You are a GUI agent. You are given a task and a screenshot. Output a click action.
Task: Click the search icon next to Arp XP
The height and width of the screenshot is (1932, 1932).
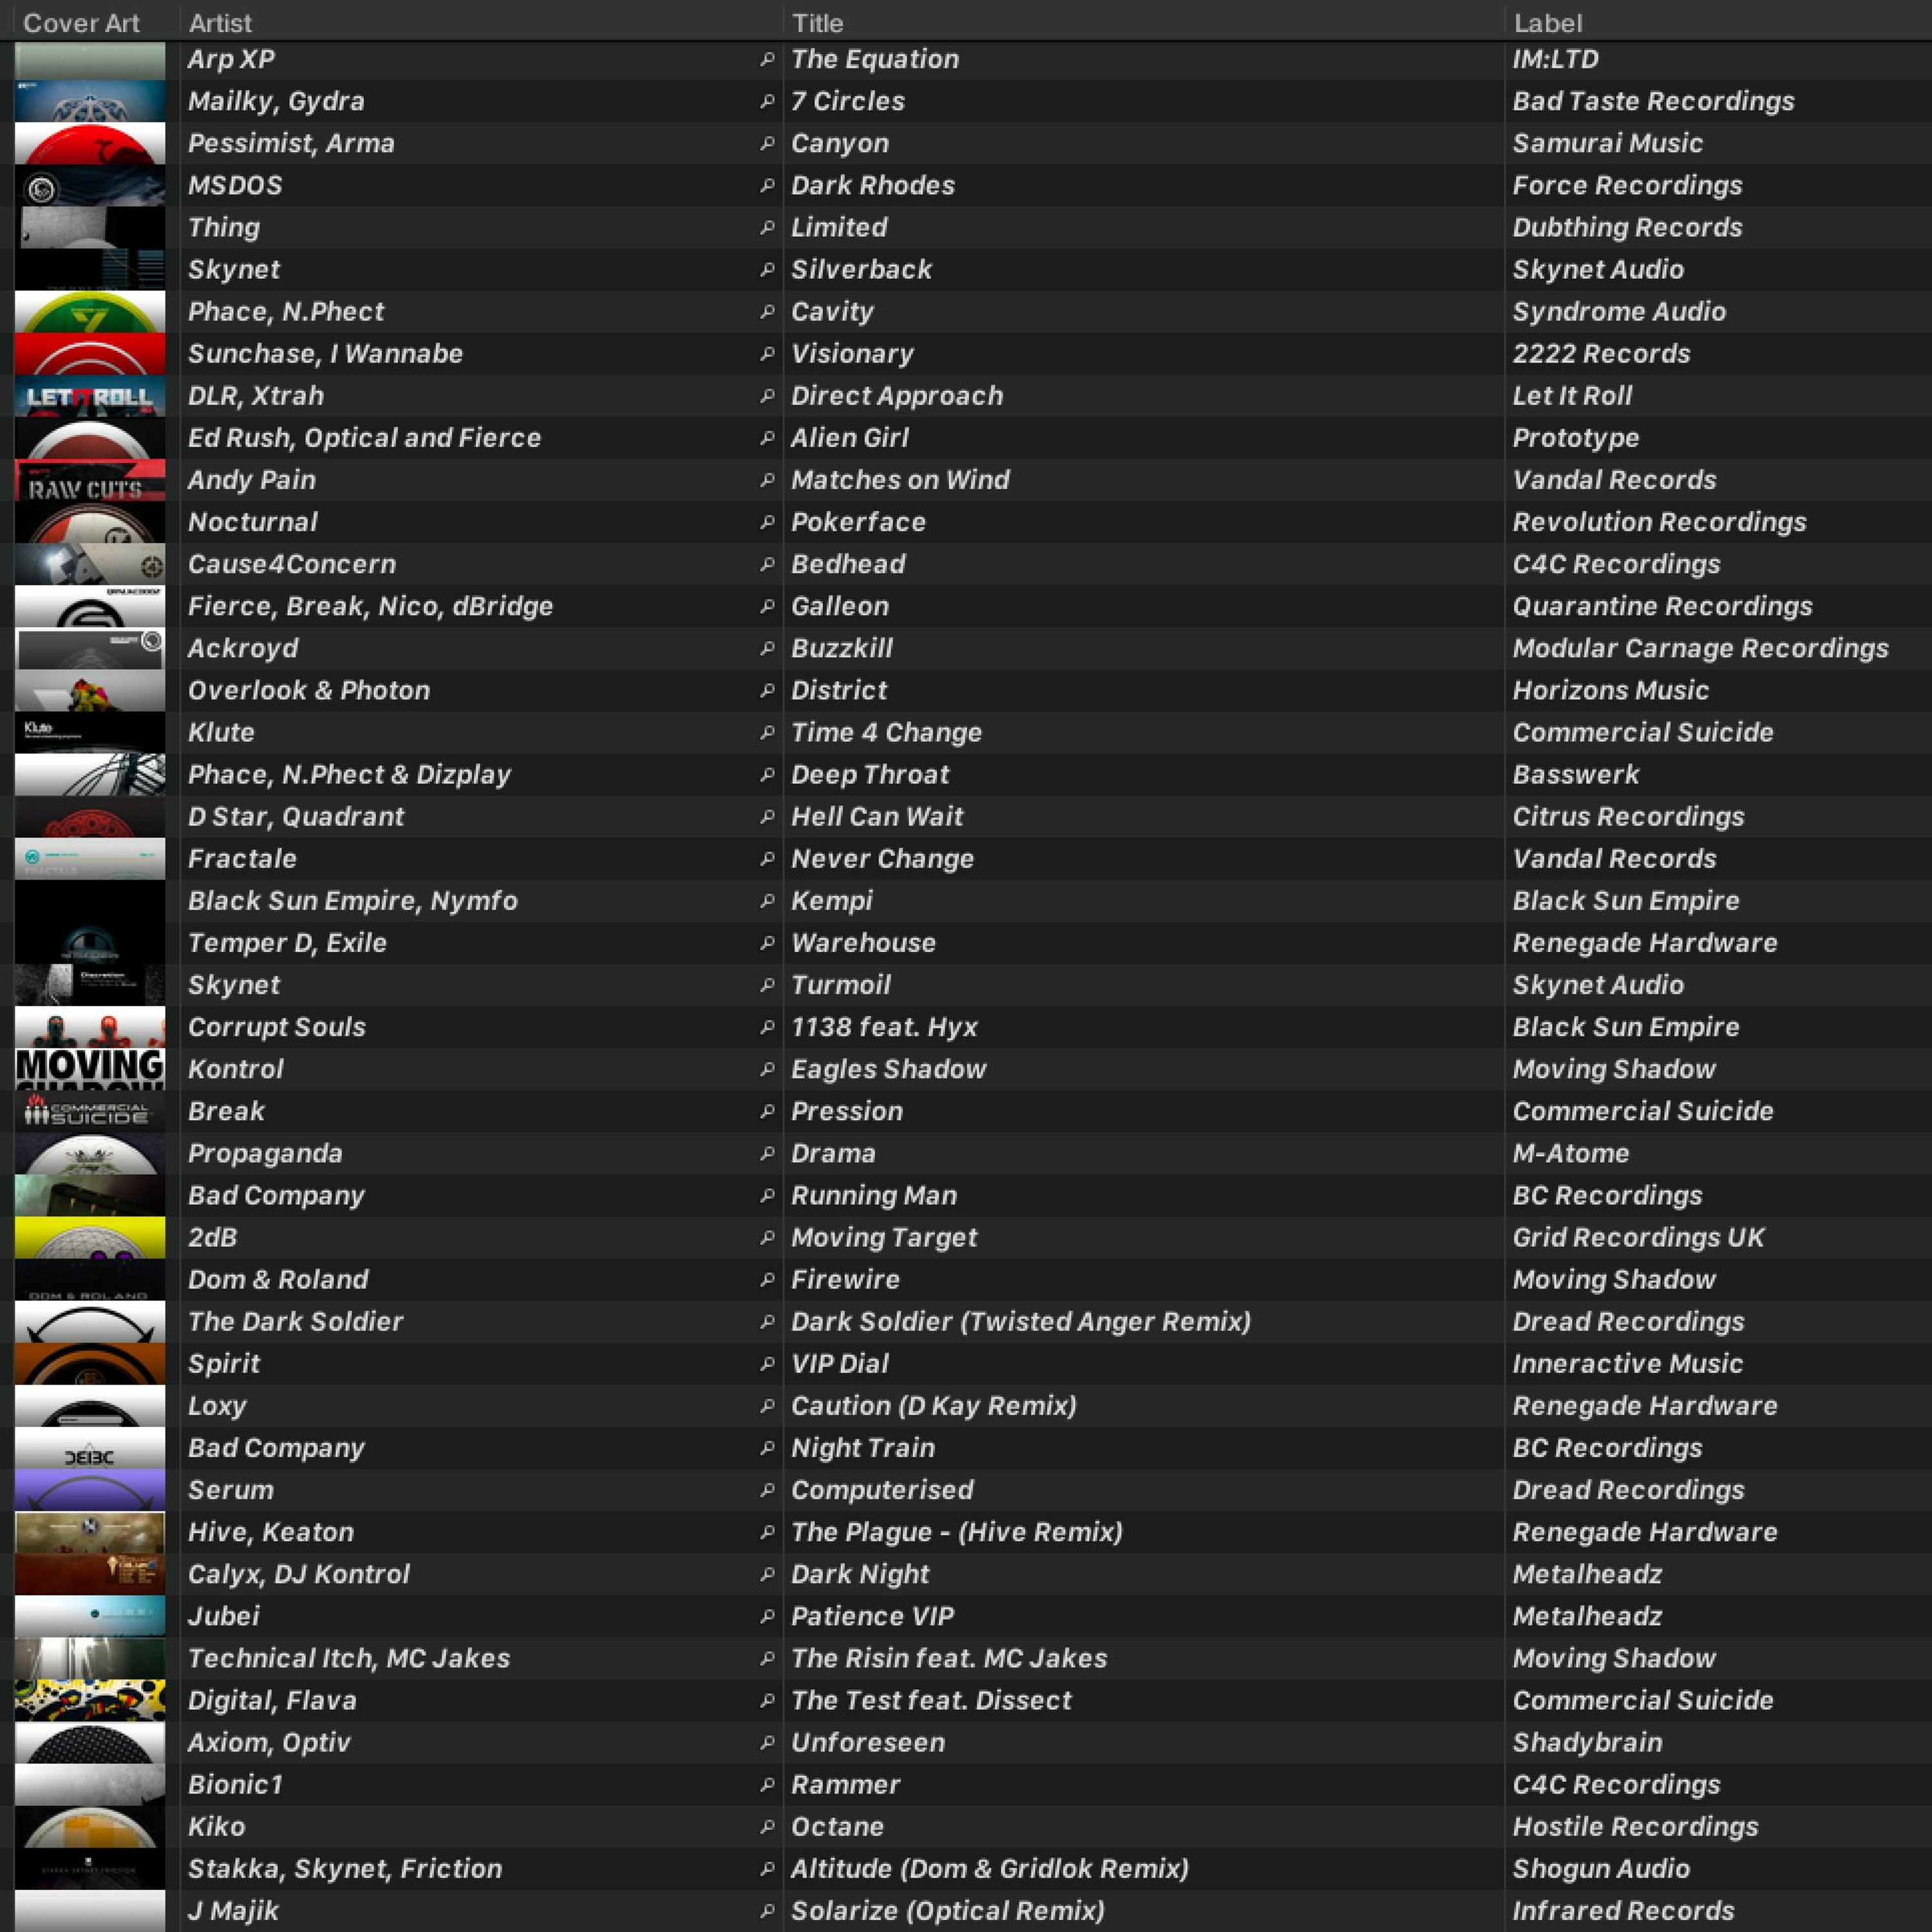(767, 60)
